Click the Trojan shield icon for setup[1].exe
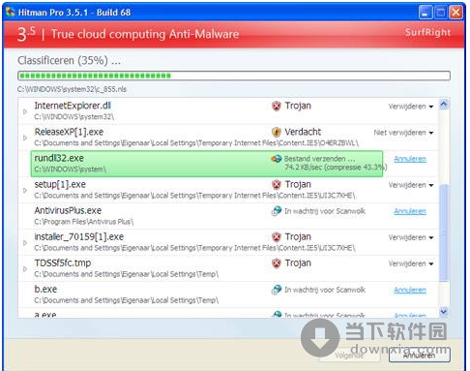Image resolution: width=470 pixels, height=371 pixels. tap(277, 185)
